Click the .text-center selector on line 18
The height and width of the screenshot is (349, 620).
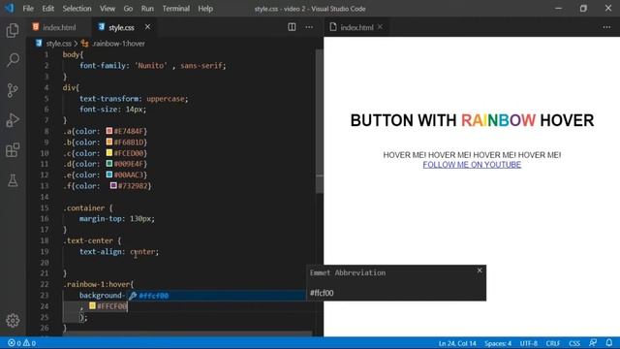coord(88,240)
